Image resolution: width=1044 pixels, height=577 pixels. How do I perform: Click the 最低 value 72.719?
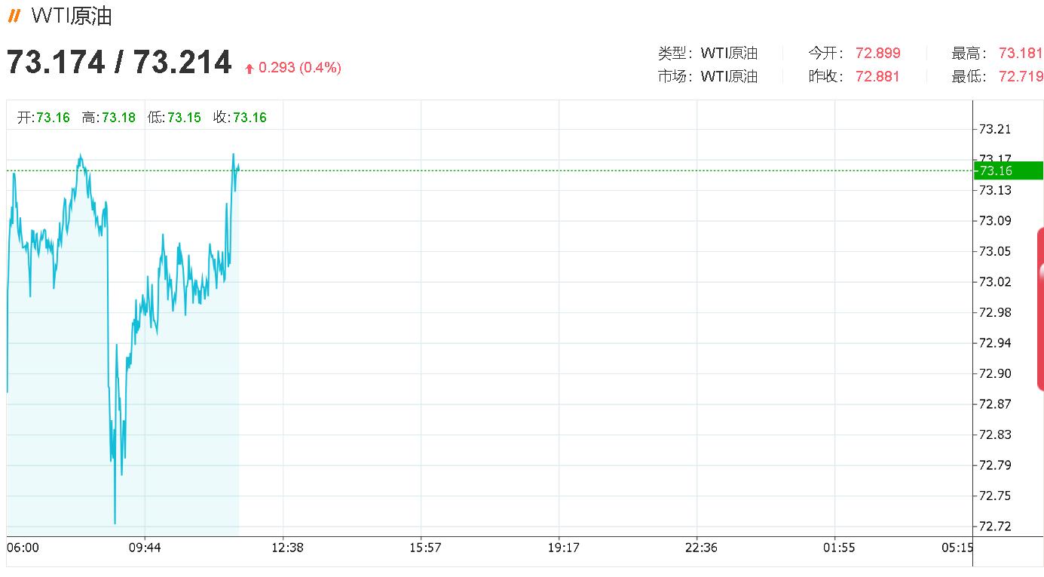click(1020, 76)
